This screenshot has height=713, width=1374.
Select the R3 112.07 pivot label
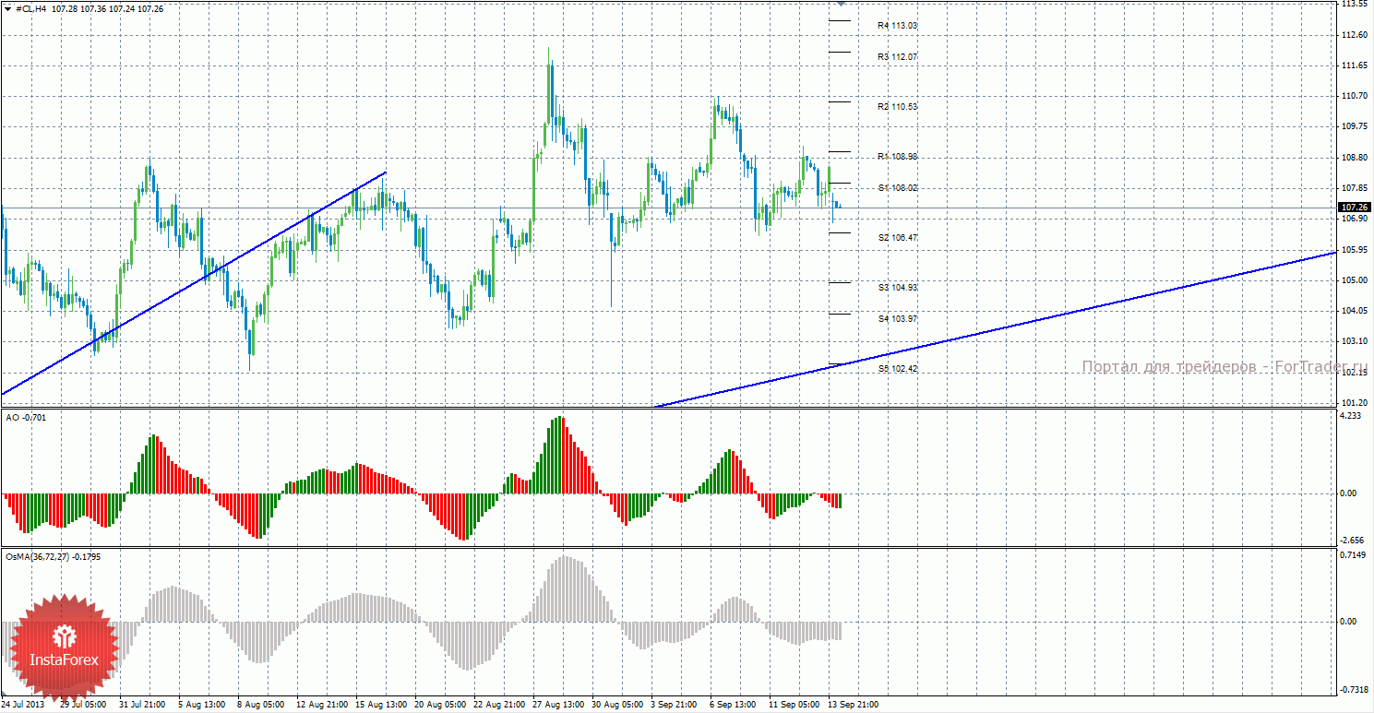point(898,57)
